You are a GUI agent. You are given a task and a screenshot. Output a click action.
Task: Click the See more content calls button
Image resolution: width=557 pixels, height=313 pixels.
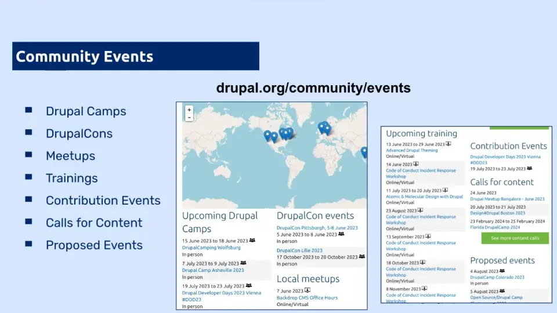click(x=515, y=238)
